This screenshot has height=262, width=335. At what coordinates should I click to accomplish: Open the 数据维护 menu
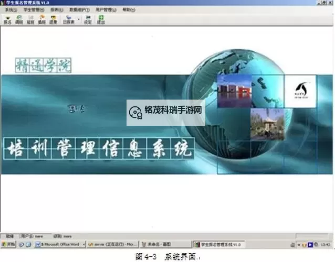tap(79, 10)
